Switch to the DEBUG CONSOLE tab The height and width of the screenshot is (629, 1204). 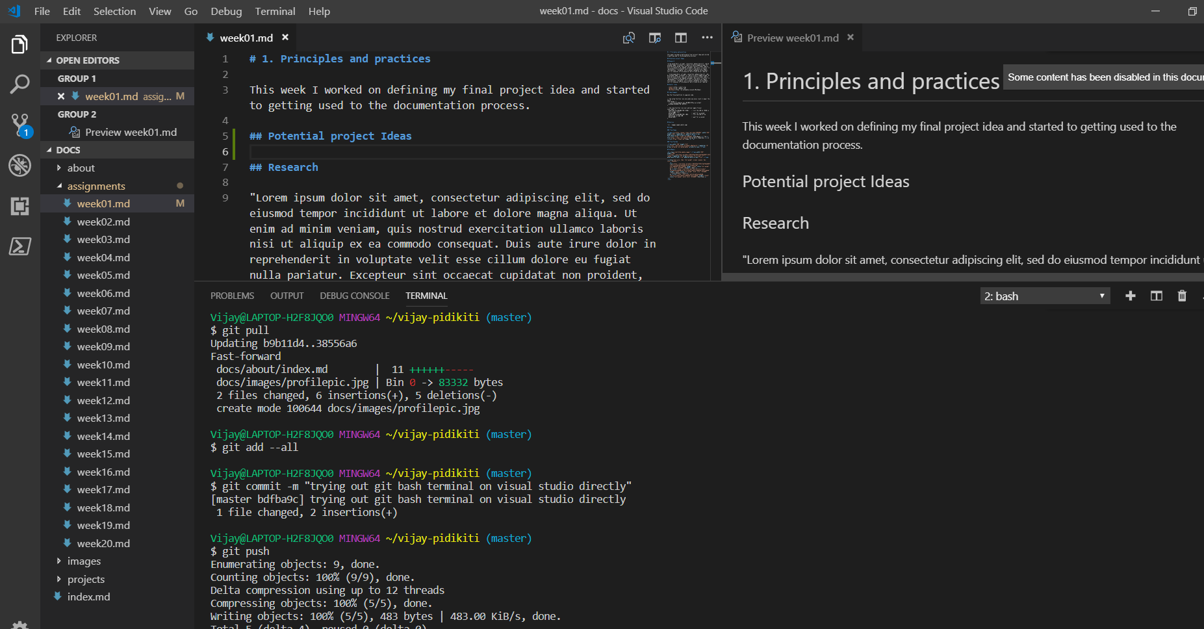click(354, 296)
